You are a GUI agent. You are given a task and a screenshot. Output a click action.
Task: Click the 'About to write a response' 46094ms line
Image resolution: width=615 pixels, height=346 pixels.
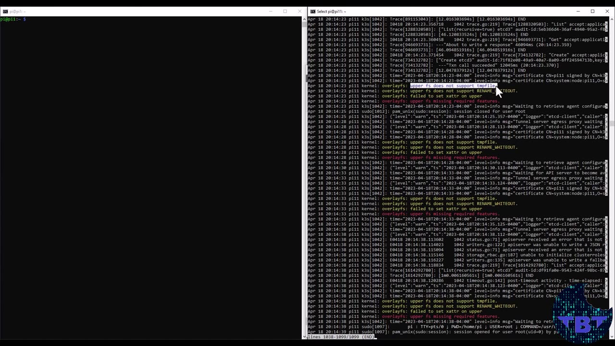coord(440,45)
